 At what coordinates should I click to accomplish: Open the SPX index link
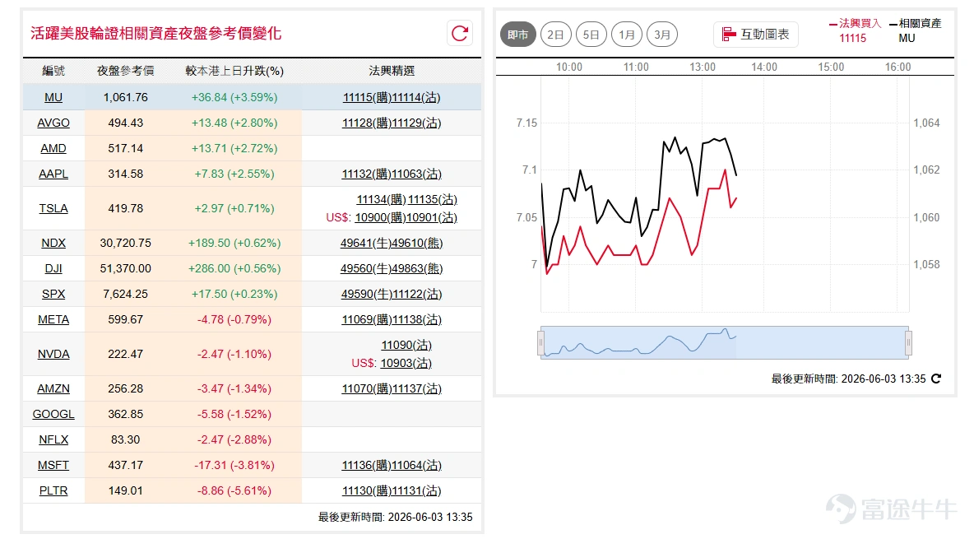[53, 294]
